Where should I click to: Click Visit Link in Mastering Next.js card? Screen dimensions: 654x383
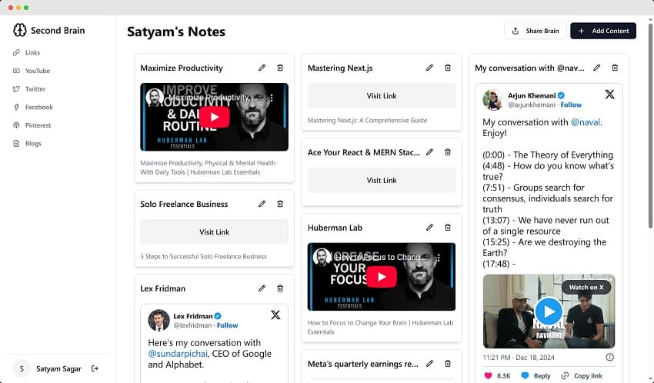click(x=382, y=96)
